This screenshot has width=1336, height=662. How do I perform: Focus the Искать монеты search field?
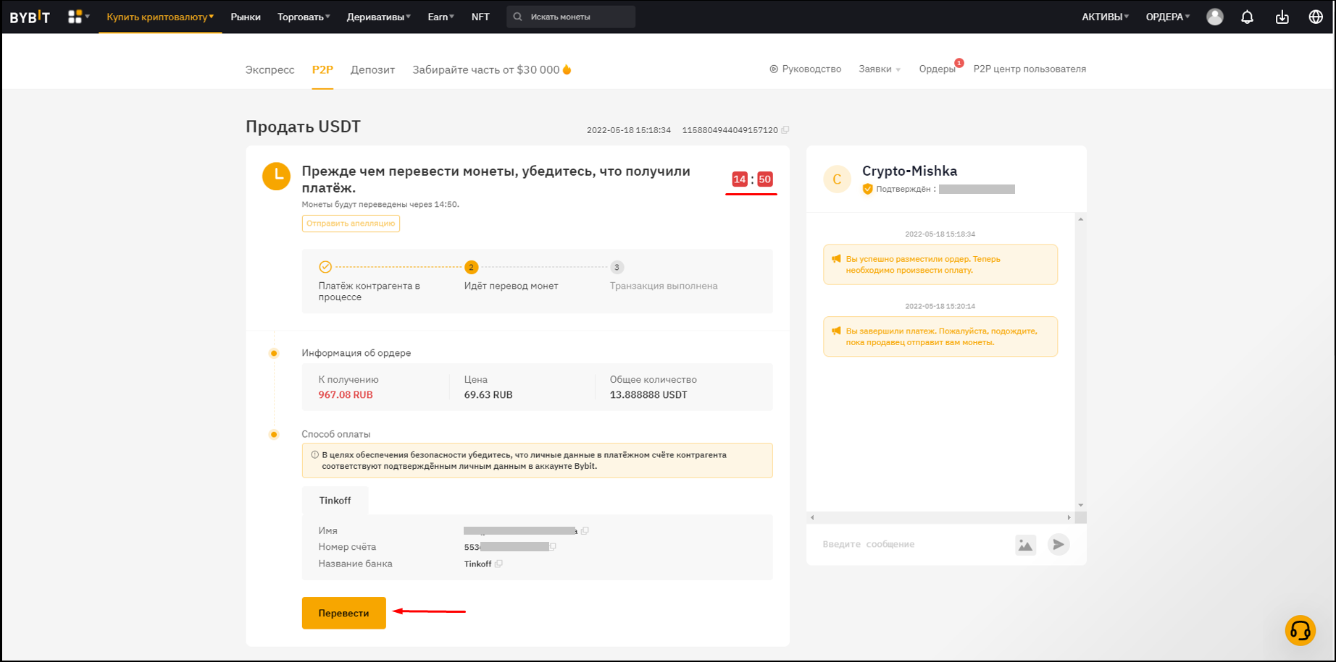tap(571, 17)
